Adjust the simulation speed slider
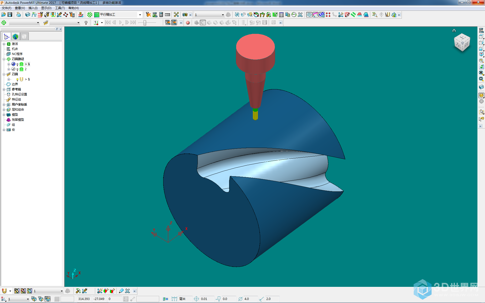485x303 pixels. 145,23
